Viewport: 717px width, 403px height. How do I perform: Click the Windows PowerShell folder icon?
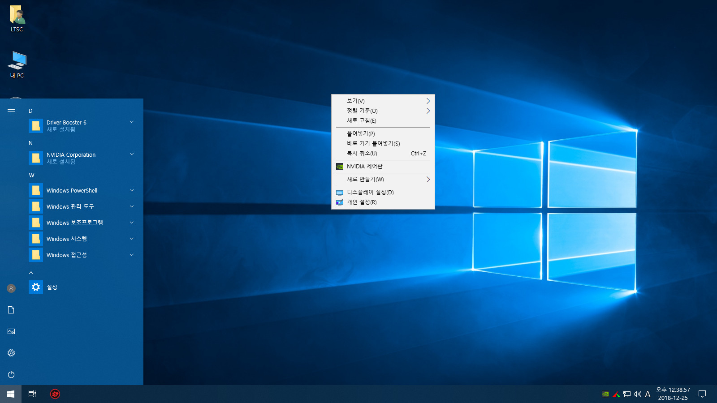tap(36, 190)
